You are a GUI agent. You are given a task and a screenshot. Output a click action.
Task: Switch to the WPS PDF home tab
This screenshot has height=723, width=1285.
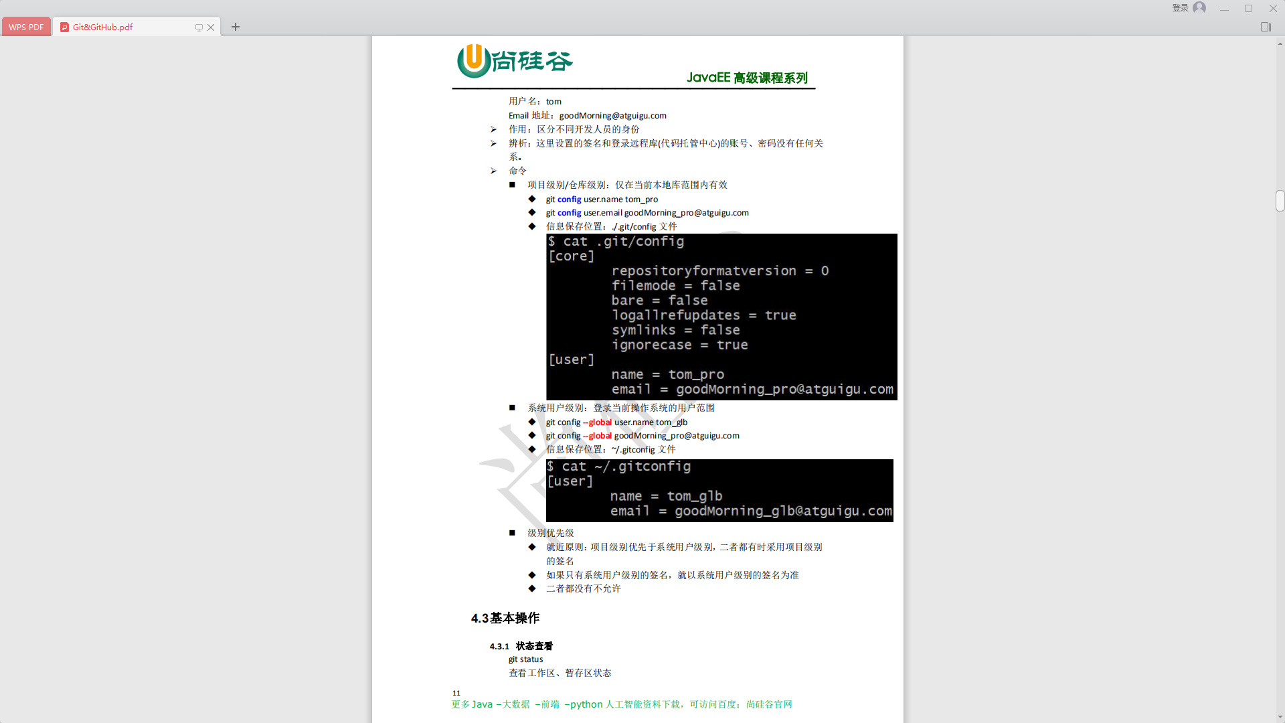click(x=26, y=27)
